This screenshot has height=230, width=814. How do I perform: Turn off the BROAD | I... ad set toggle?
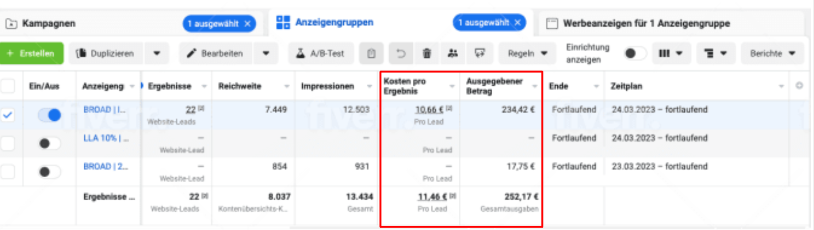[50, 115]
